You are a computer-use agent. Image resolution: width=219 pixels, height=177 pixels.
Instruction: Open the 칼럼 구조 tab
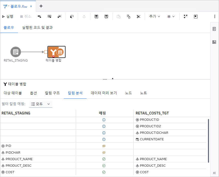point(52,93)
